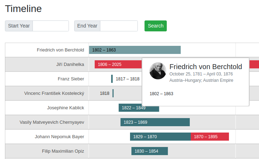Click Jiří Danihelka red 1806 – 2025 bar

pyautogui.click(x=118, y=65)
